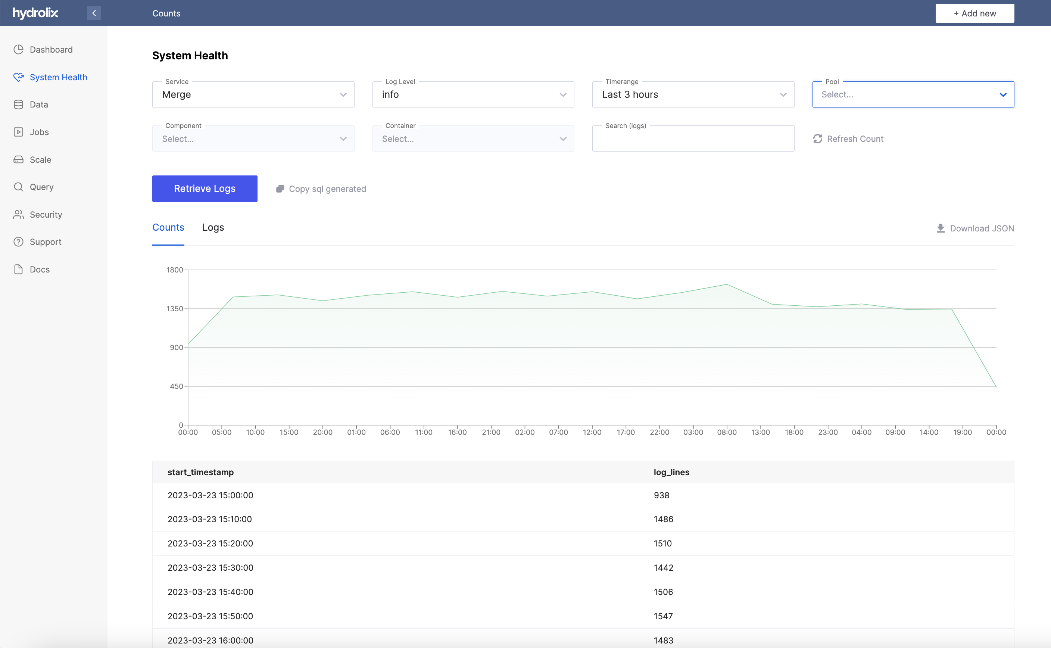The height and width of the screenshot is (648, 1051).
Task: Click the System Health sidebar icon
Action: click(19, 77)
